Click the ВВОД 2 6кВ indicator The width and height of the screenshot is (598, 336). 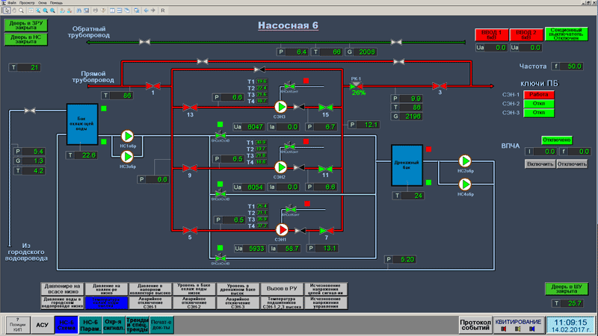click(526, 34)
